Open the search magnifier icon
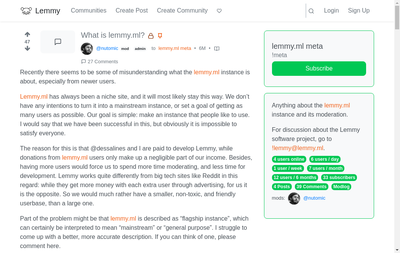Viewport: 400px width, 253px height. (x=311, y=11)
